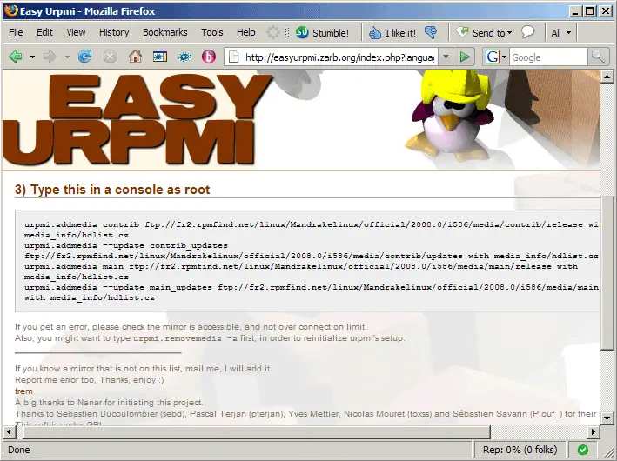Open the Edit menu
Screen dimensions: 617x461
44,33
